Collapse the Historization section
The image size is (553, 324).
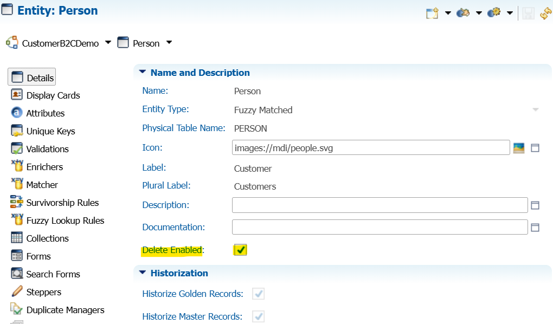tap(143, 273)
